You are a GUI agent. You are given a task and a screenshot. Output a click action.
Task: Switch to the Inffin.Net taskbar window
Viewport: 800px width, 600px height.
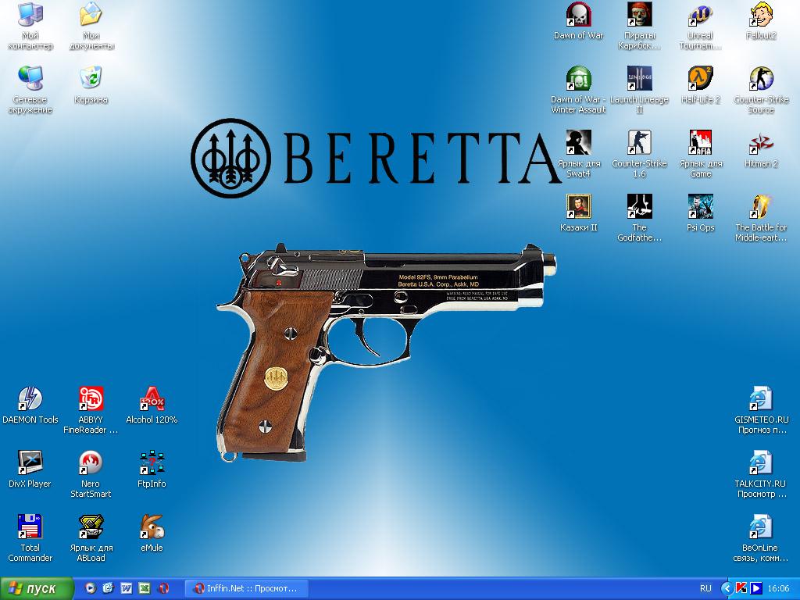[245, 588]
